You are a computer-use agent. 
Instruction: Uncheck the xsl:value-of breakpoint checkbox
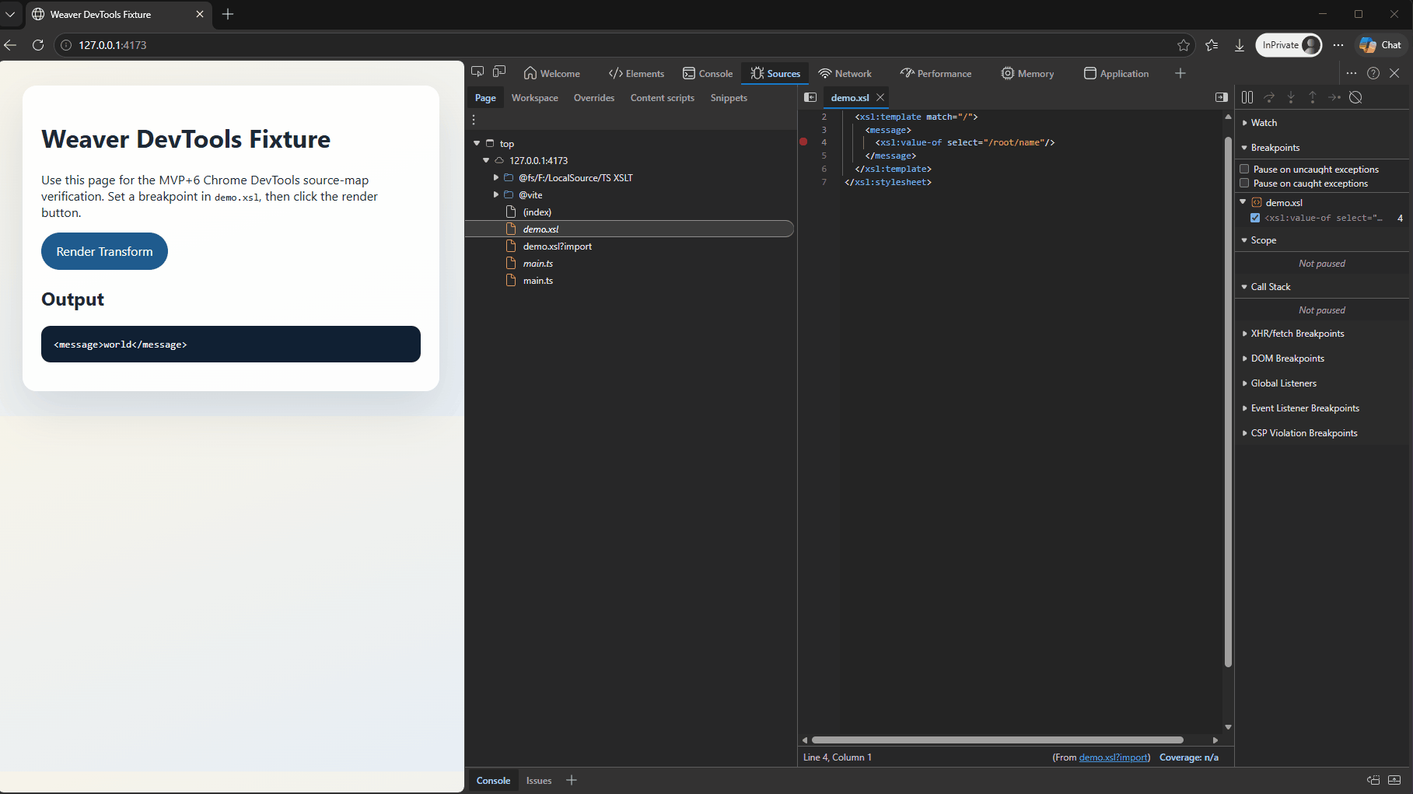coord(1255,218)
